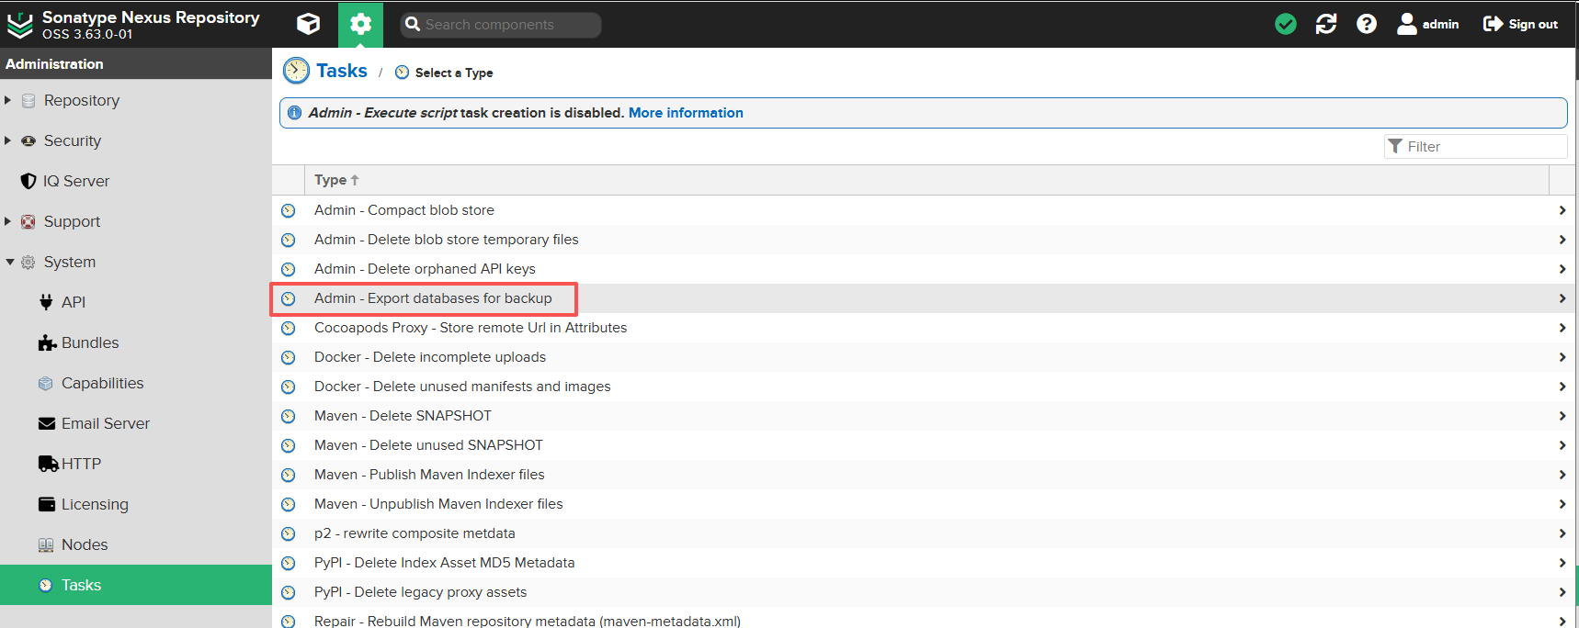Click the clock icon for Docker Delete incomplete uploads

[x=289, y=357]
